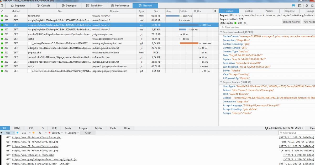Activate the element picker icon

[2, 5]
